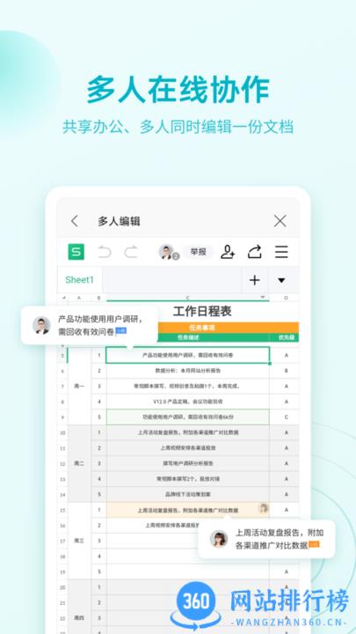This screenshot has width=356, height=634.
Task: Switch to the Sheet1 tab
Action: coord(79,280)
